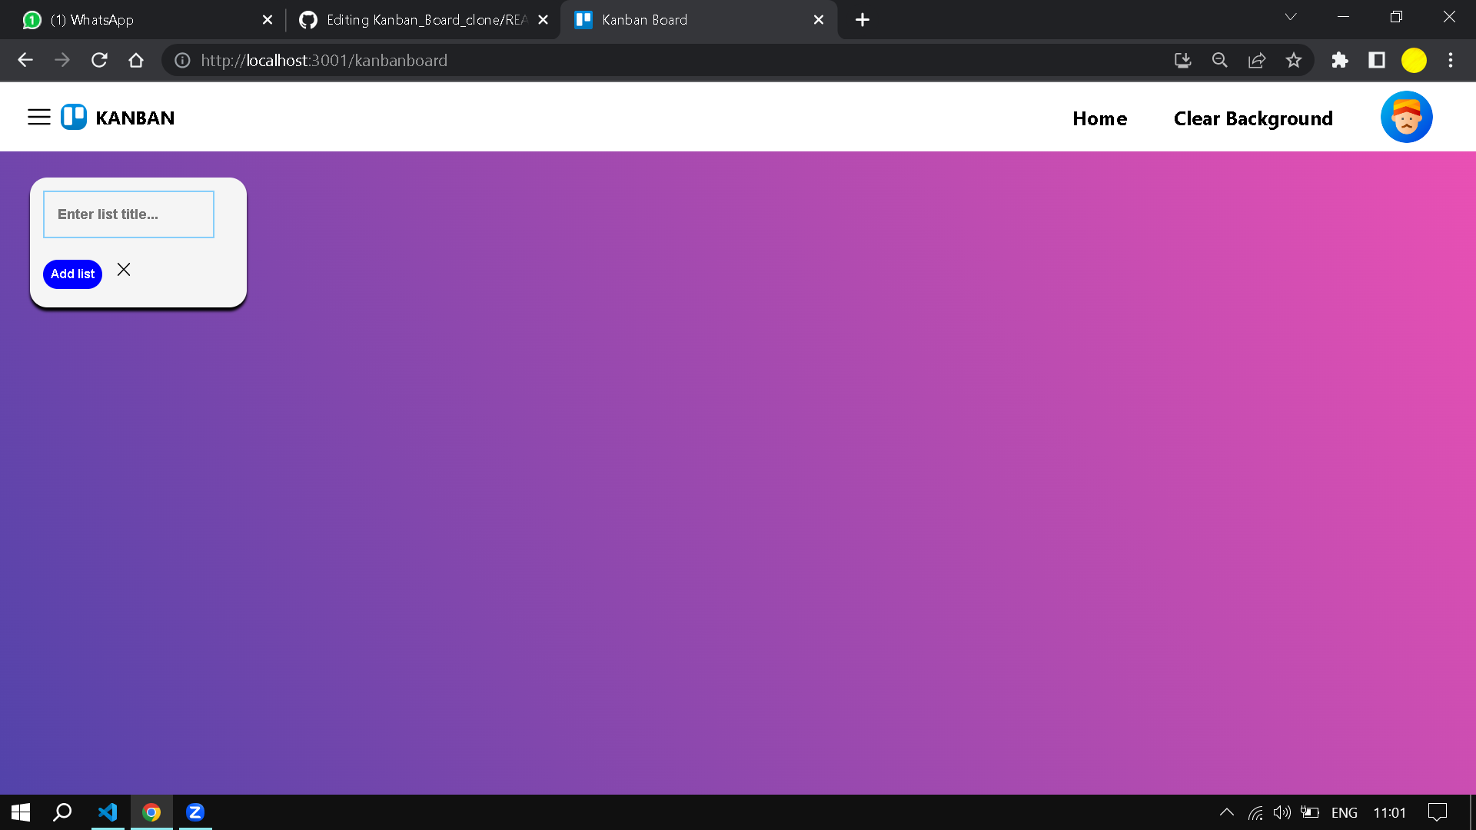Toggle the speaker volume icon in system tray
Viewport: 1476px width, 830px height.
pos(1282,812)
